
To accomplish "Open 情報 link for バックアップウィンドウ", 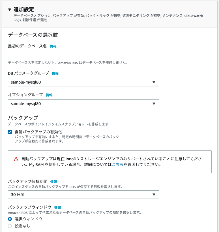I will tap(57, 207).
